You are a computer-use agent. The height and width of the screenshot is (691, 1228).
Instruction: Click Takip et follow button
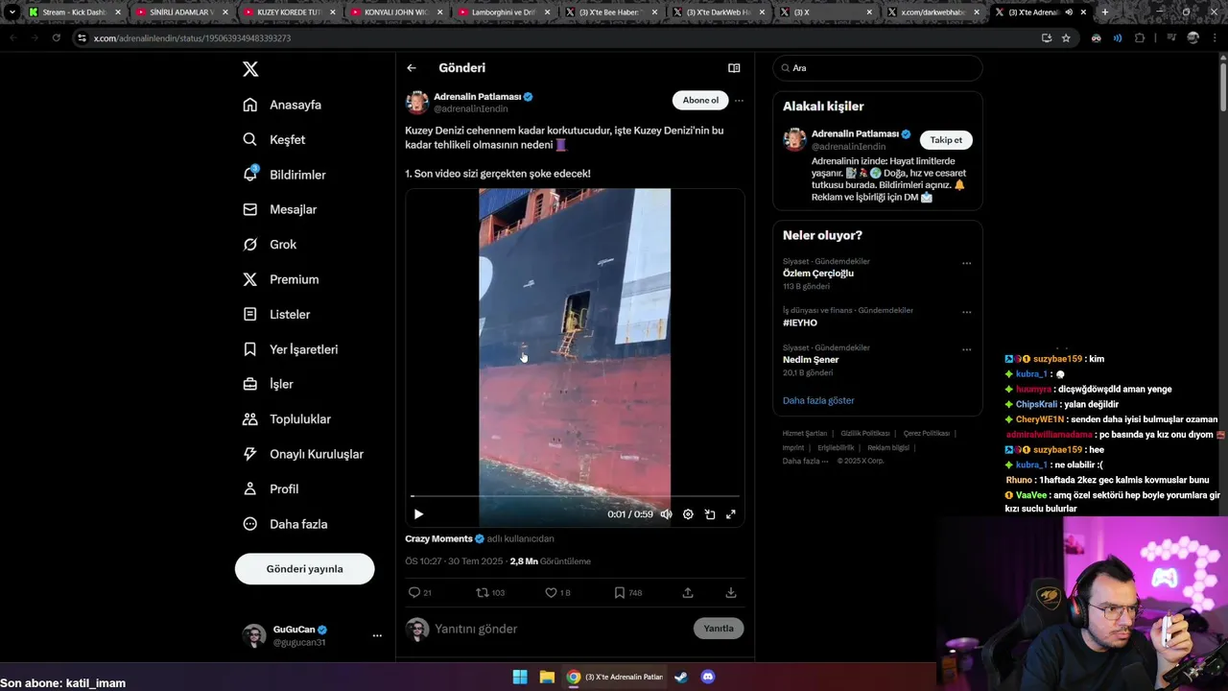[x=946, y=140]
